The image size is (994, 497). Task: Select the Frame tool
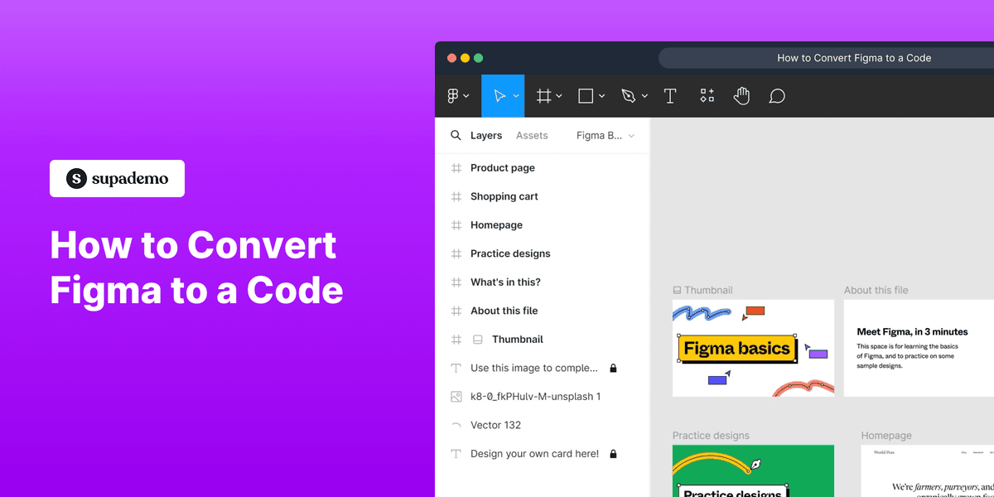click(x=543, y=95)
